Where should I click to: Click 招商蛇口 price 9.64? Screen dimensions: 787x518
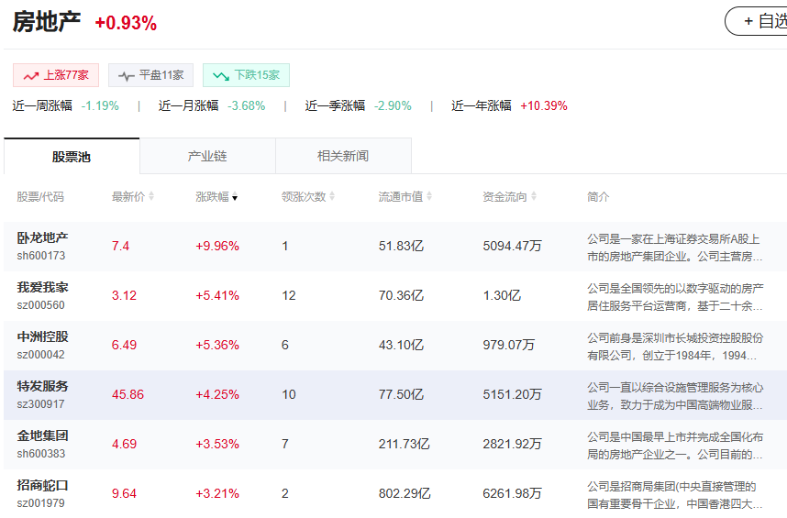tap(124, 494)
